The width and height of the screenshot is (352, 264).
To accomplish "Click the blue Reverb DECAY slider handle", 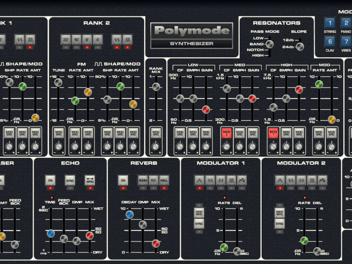I will (x=129, y=215).
